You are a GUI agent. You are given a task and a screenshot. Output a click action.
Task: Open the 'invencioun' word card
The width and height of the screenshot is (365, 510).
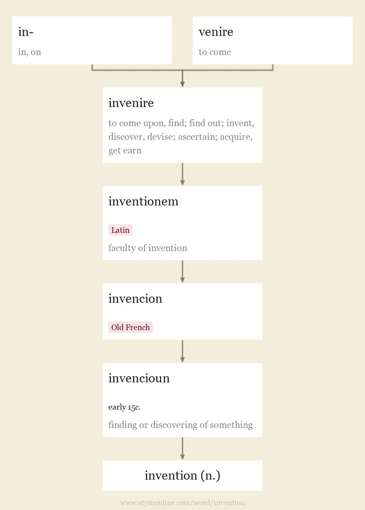pos(182,400)
